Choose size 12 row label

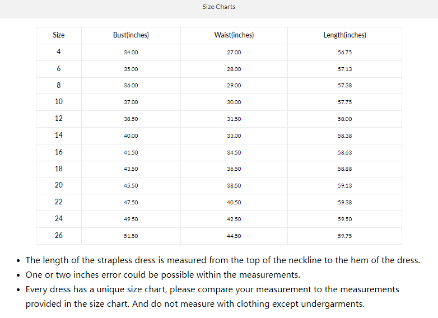pyautogui.click(x=59, y=119)
